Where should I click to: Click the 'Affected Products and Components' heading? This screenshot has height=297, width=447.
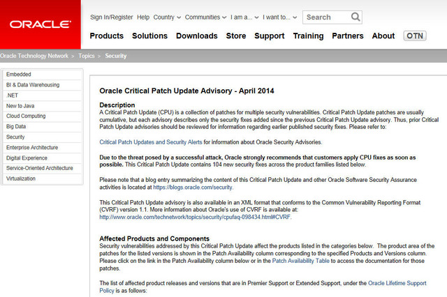click(154, 238)
